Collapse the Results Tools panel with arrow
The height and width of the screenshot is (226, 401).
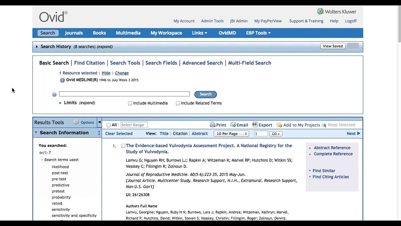[99, 122]
